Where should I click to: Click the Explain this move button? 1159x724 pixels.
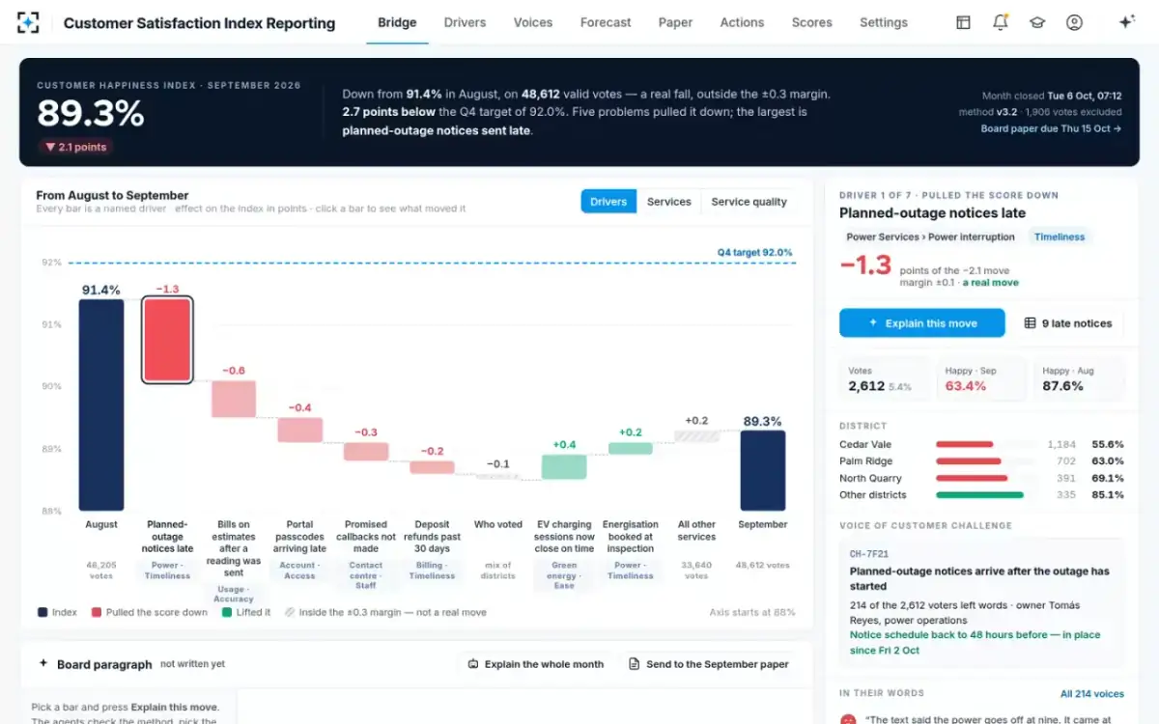922,323
